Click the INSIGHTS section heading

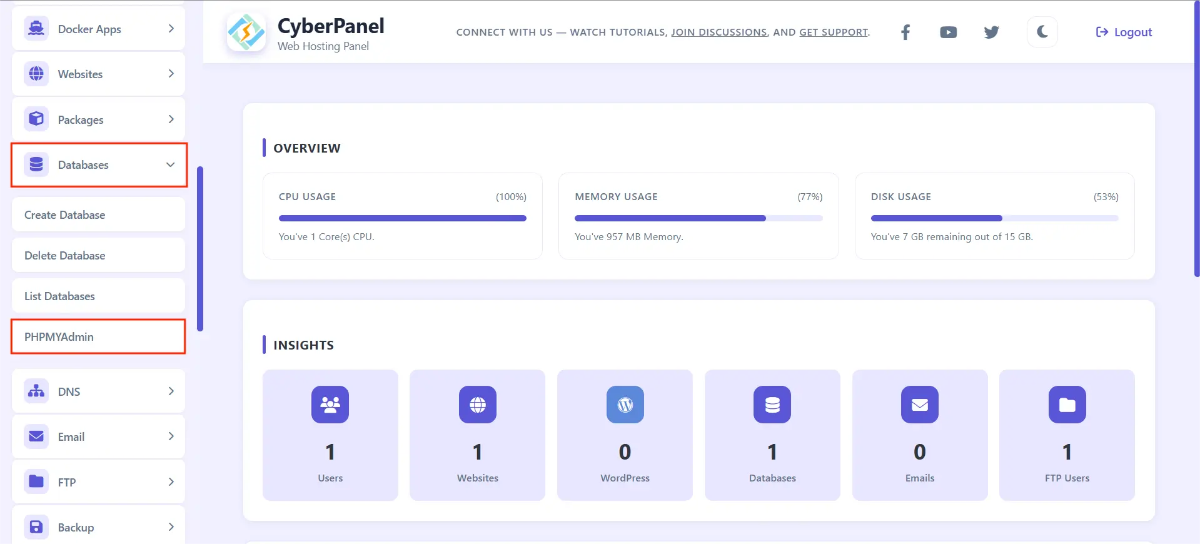(304, 345)
